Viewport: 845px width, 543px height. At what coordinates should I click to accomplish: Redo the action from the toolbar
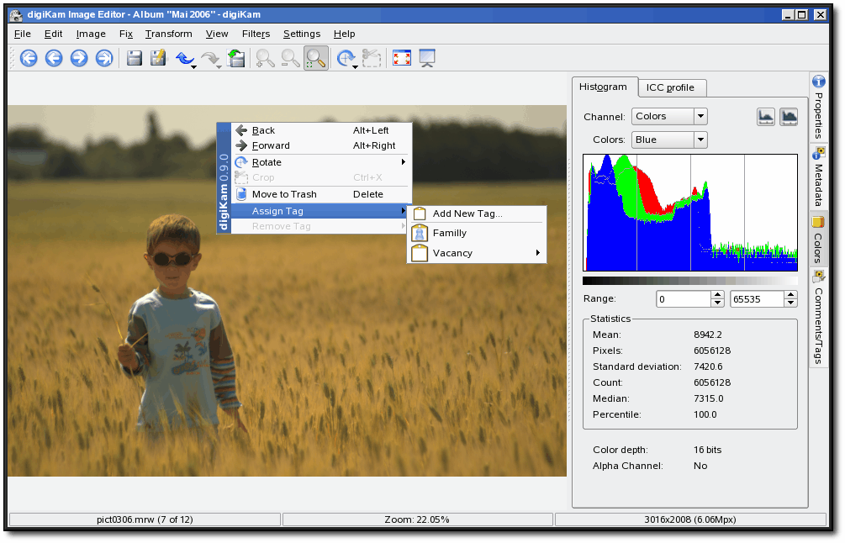[x=209, y=58]
